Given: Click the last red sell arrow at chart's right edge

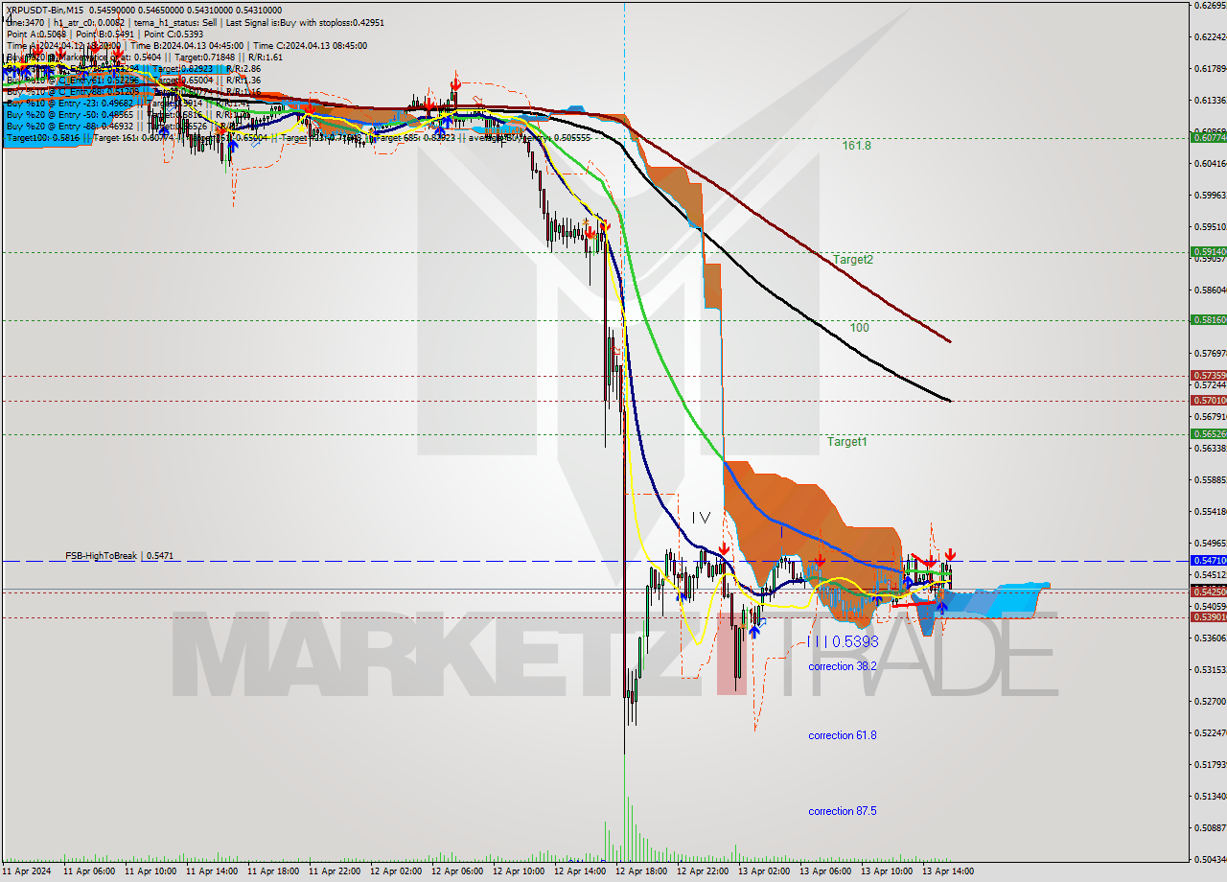Looking at the screenshot, I should [950, 554].
